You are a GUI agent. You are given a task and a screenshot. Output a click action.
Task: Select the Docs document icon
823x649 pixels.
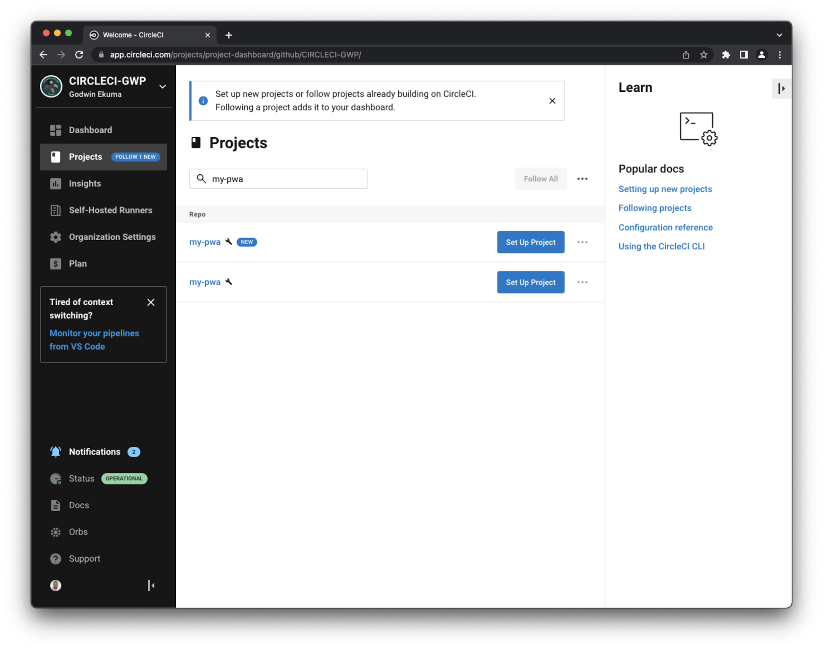point(56,505)
